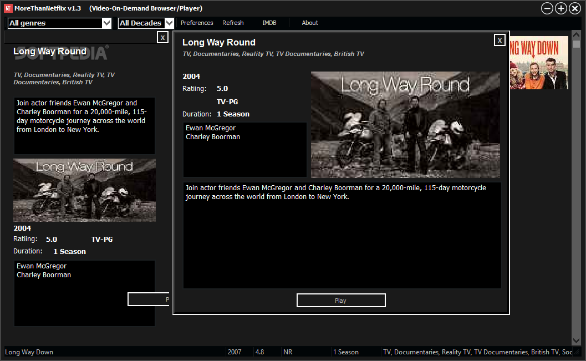Image resolution: width=586 pixels, height=361 pixels.
Task: Click the TV-PG label in left panel
Action: click(x=102, y=239)
